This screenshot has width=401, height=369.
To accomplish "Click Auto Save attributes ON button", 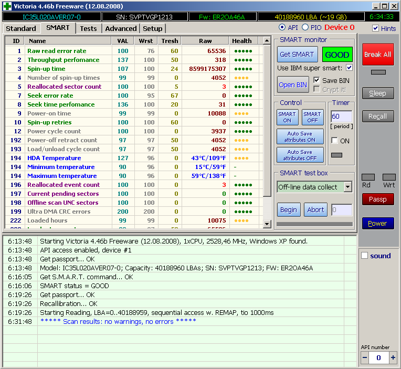I will 300,137.
